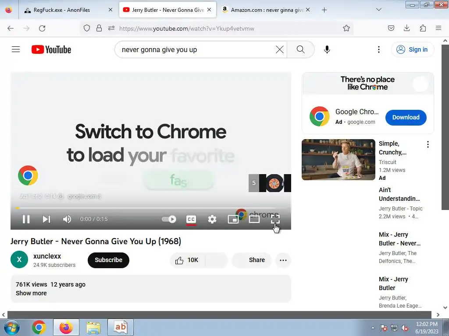Viewport: 449px width, 336px height.
Task: Open the Firefox application menu
Action: tap(438, 28)
